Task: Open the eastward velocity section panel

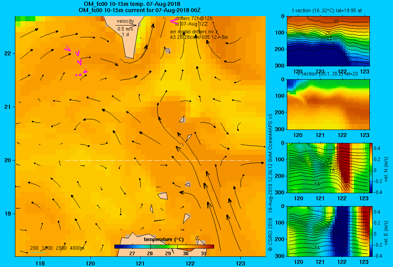Action: (x=328, y=231)
